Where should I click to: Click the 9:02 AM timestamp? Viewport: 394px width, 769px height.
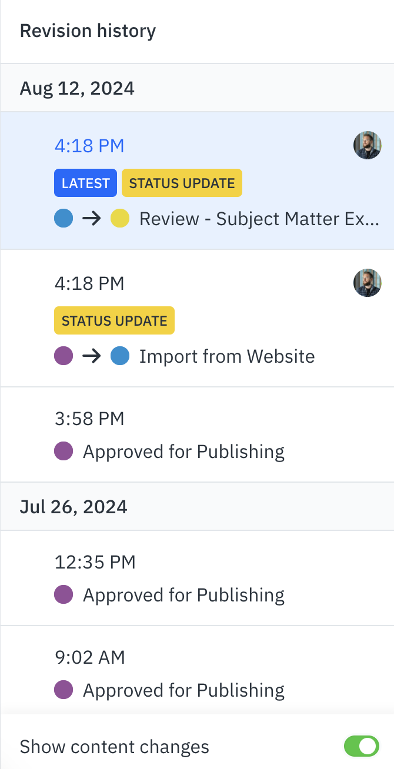coord(89,657)
